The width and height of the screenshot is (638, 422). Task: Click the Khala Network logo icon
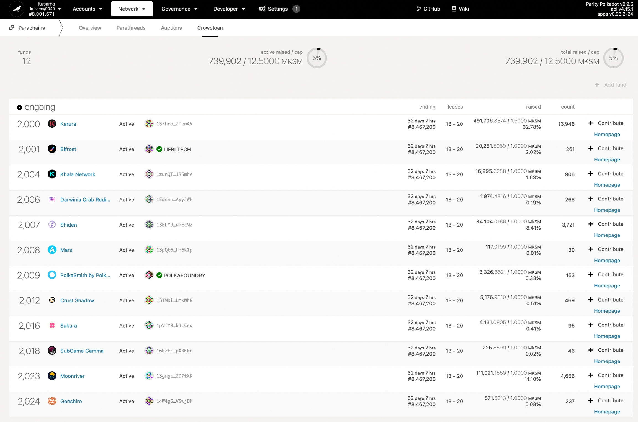tap(52, 174)
